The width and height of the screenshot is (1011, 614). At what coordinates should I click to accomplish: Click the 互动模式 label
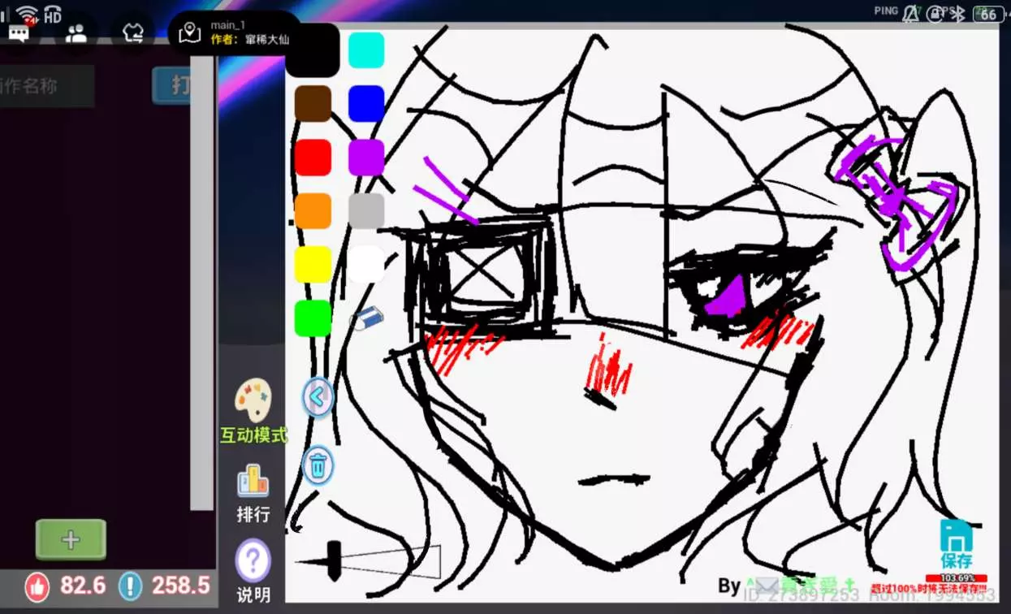(x=253, y=435)
